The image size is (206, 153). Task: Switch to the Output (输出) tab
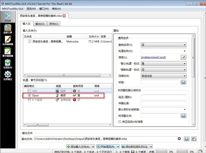pyautogui.click(x=40, y=24)
